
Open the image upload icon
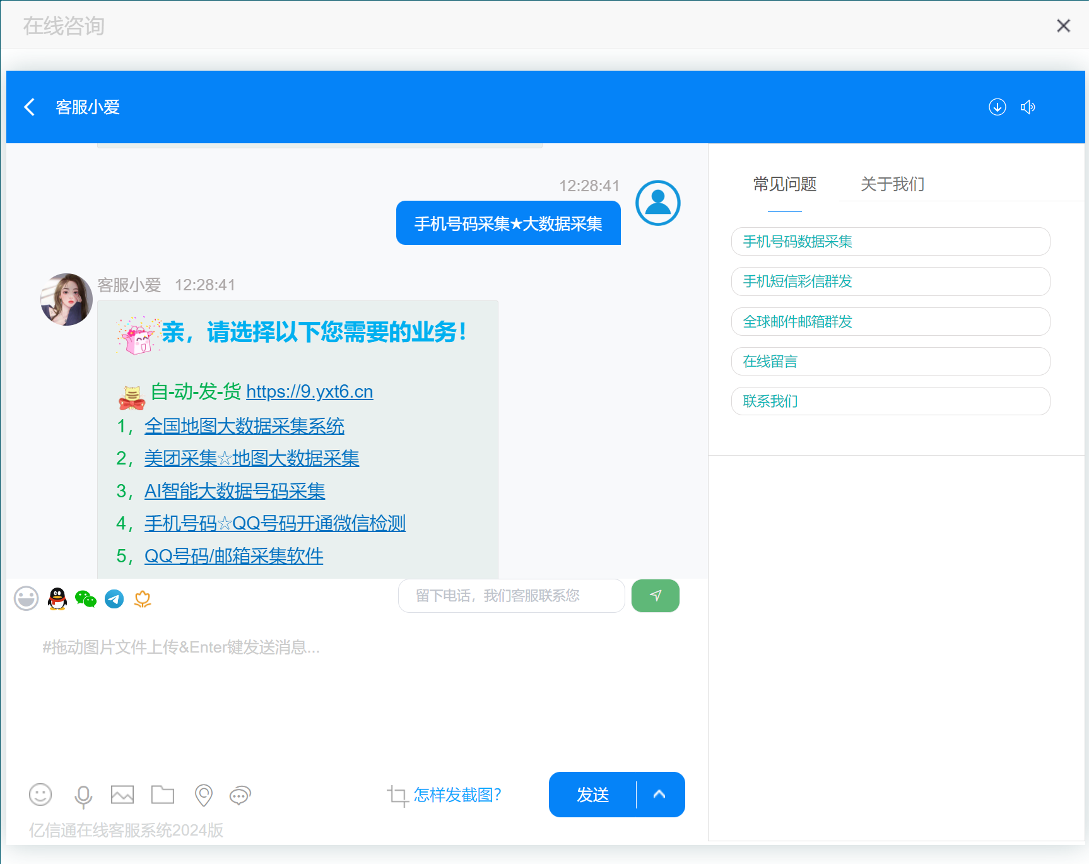[122, 795]
